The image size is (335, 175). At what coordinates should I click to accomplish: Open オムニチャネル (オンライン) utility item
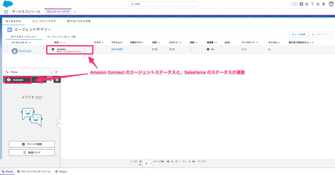click(34, 172)
